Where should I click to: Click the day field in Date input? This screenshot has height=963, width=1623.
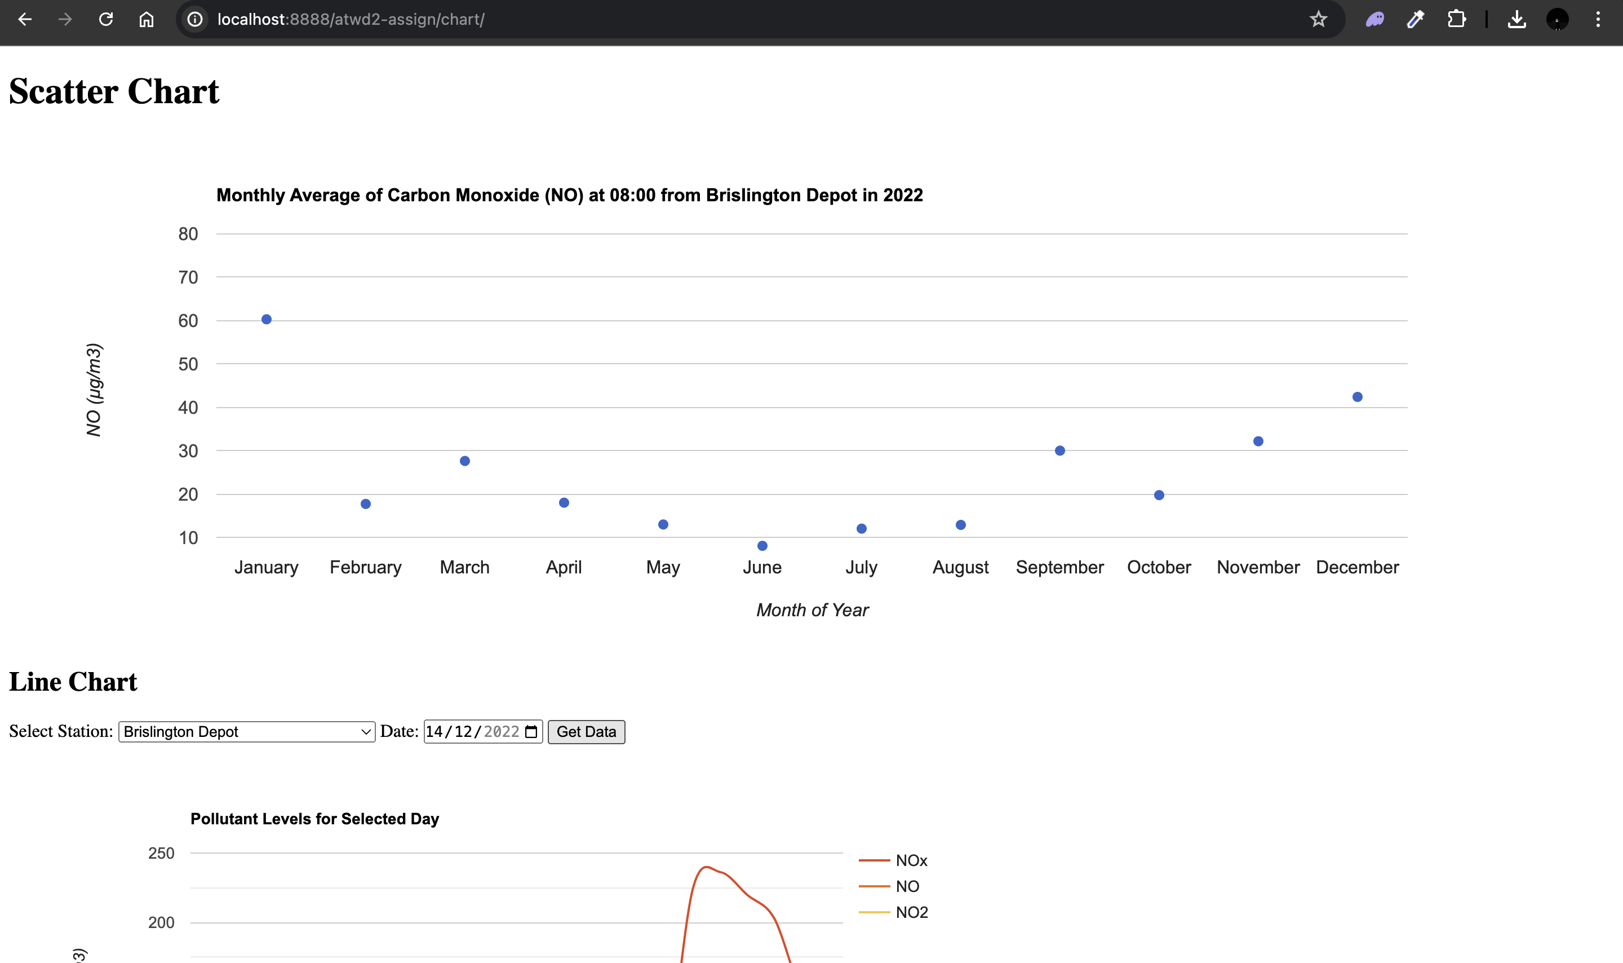(x=434, y=731)
